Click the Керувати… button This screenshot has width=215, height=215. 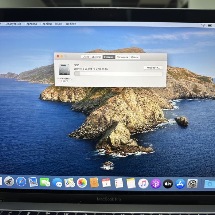(153, 68)
